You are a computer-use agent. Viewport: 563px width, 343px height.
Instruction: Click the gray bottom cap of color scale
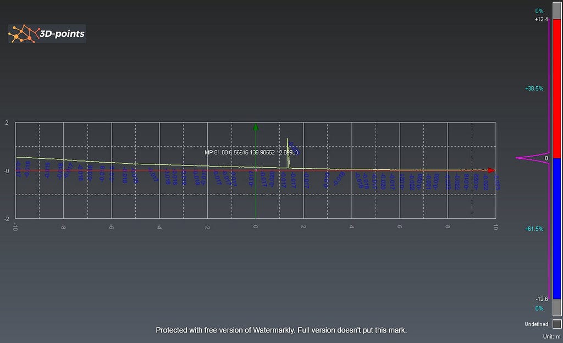point(557,307)
